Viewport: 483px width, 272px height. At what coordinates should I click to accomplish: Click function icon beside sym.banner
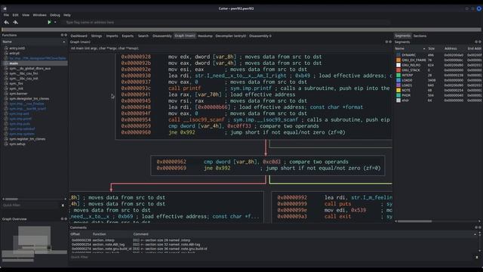click(x=6, y=94)
